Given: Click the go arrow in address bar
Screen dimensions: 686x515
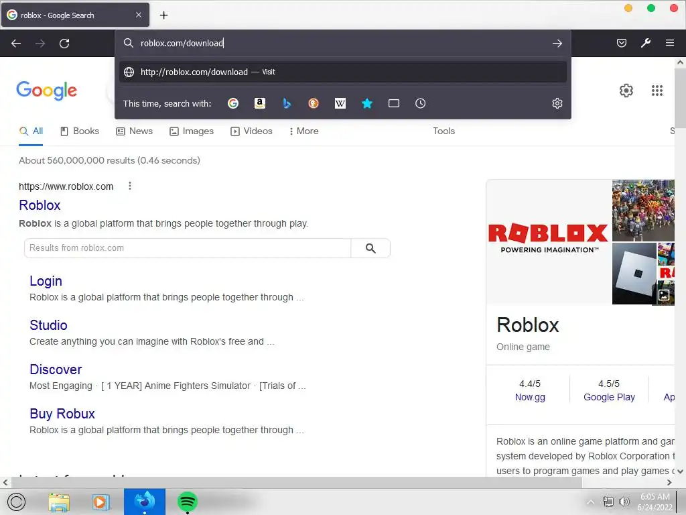Looking at the screenshot, I should 557,44.
